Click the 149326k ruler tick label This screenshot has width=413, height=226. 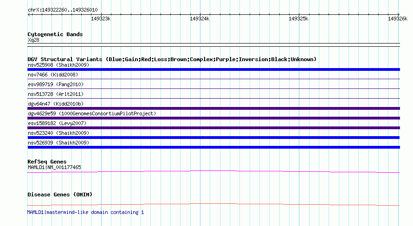pos(398,19)
